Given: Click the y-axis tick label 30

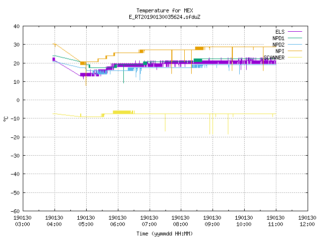Looking at the screenshot, I should coord(16,45).
